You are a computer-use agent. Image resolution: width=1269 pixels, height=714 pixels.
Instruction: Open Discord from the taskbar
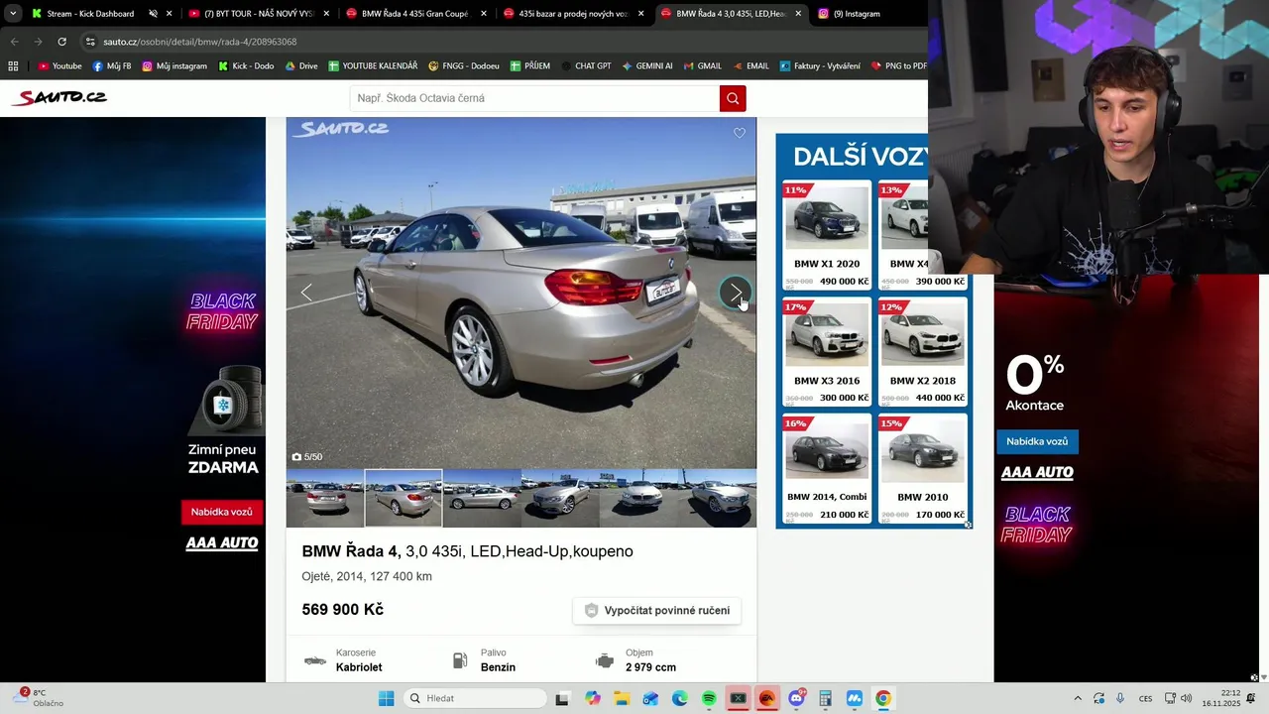pyautogui.click(x=796, y=698)
